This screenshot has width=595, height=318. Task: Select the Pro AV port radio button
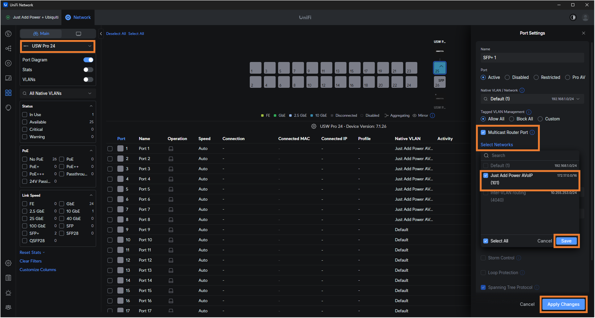(568, 78)
